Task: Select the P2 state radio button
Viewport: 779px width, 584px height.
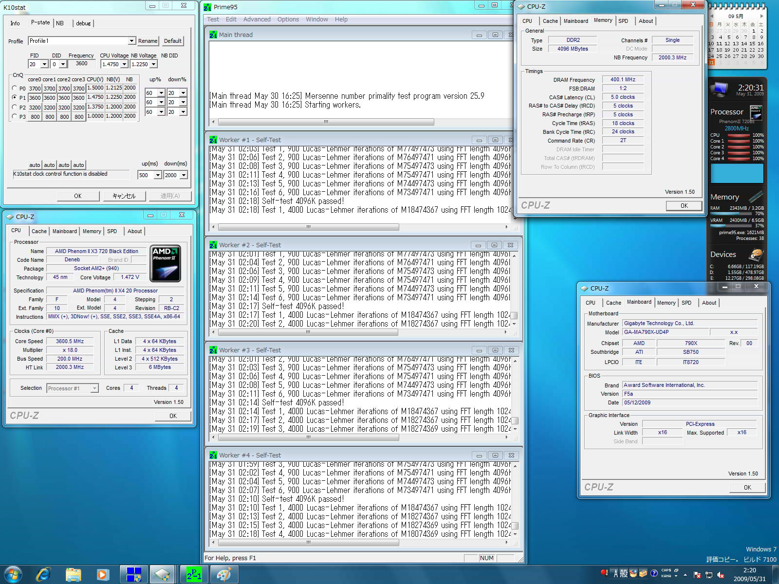Action: [x=14, y=107]
